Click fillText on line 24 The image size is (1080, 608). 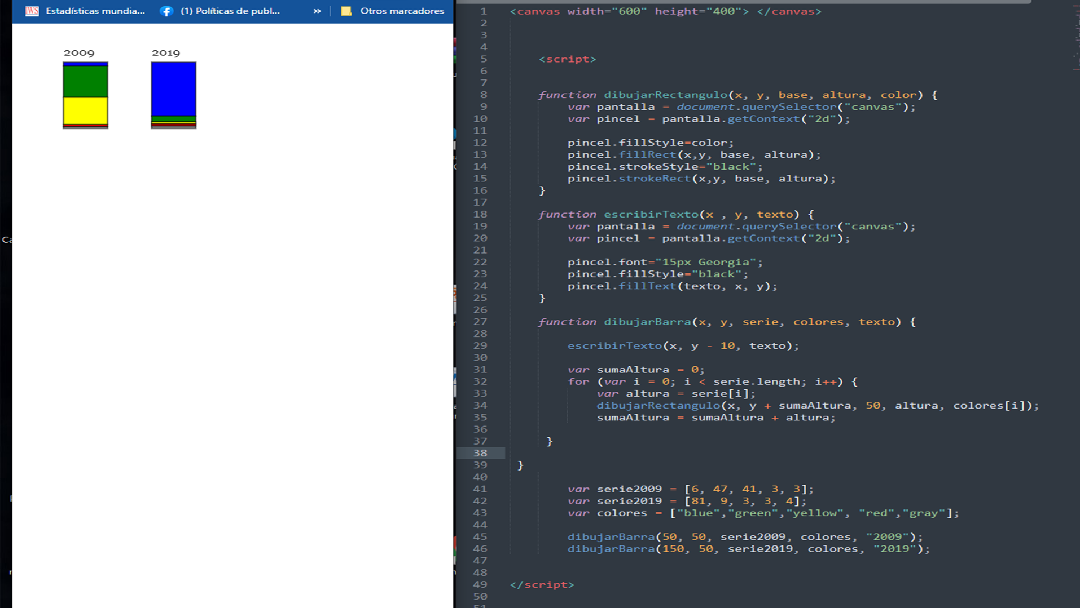pos(648,286)
